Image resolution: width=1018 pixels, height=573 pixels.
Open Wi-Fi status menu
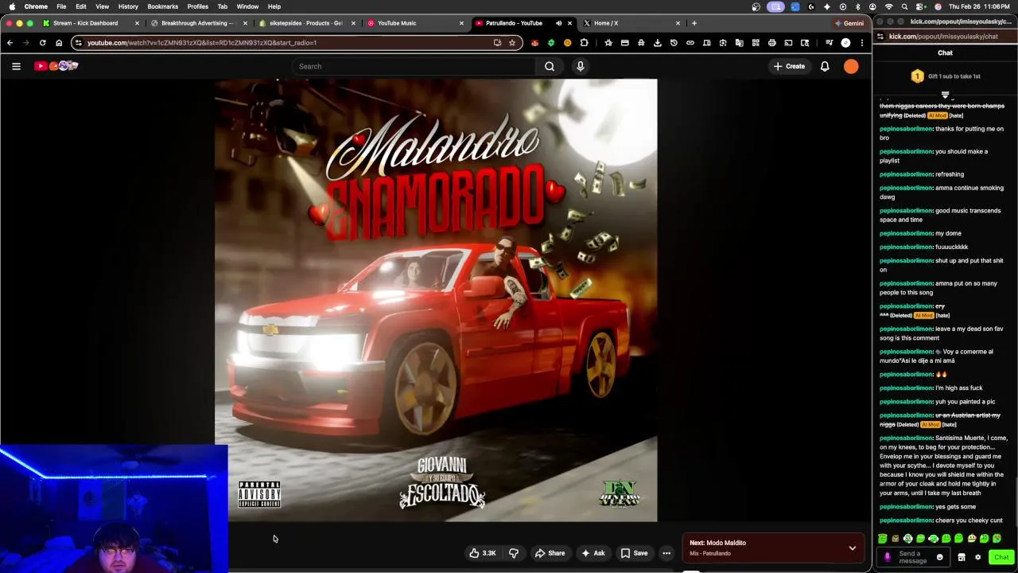888,6
